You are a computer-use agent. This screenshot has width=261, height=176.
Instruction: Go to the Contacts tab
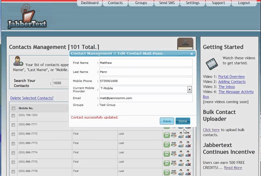point(115,3)
